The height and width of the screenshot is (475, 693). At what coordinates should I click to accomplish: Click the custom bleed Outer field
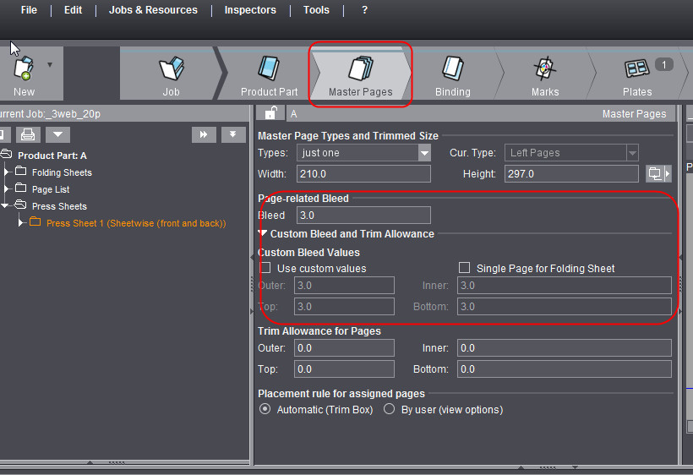tap(344, 286)
